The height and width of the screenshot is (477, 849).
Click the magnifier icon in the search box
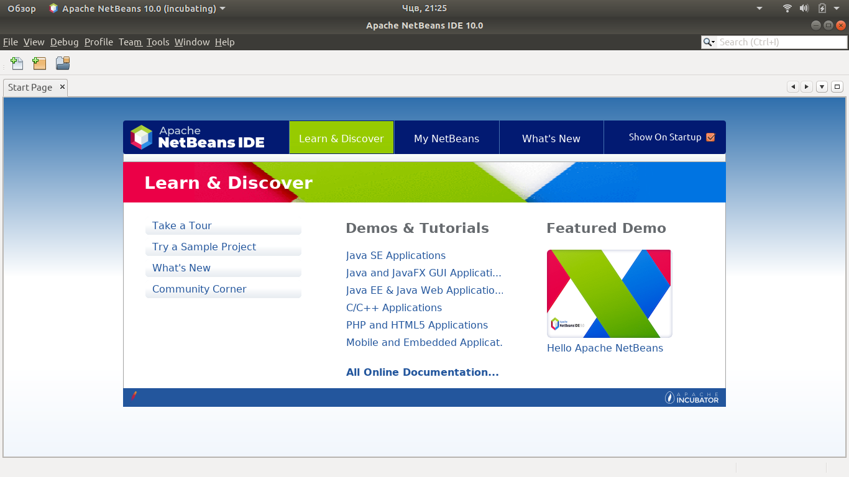tap(709, 42)
